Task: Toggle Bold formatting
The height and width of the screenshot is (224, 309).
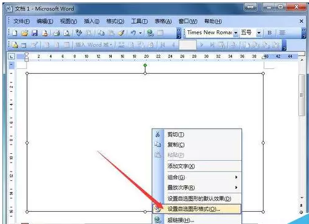Action: pos(270,33)
